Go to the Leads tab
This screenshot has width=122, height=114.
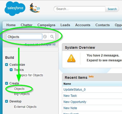65,25
